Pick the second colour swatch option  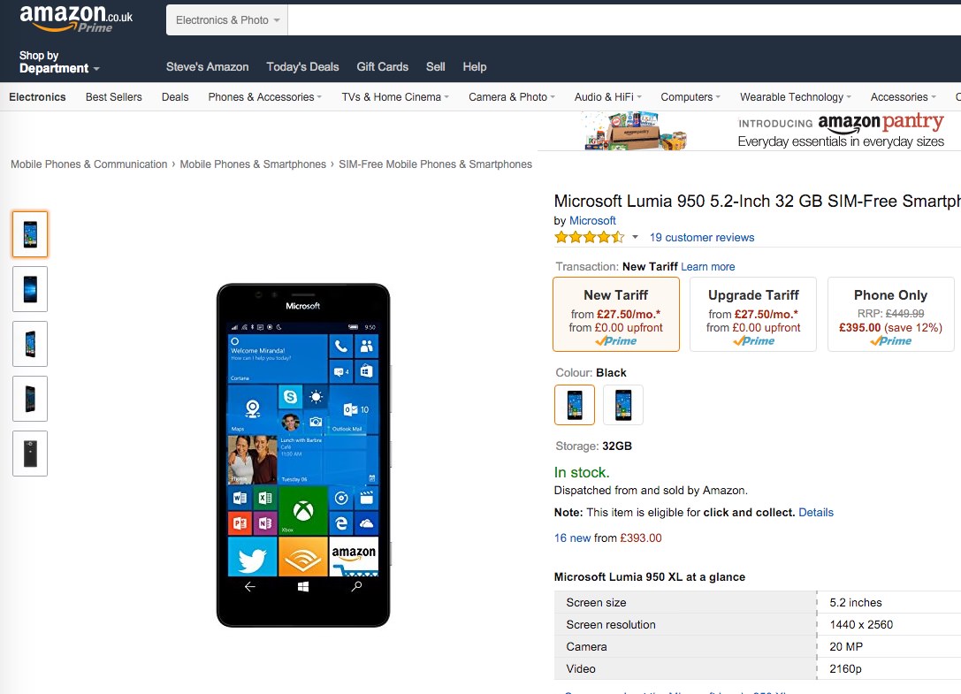(x=623, y=405)
